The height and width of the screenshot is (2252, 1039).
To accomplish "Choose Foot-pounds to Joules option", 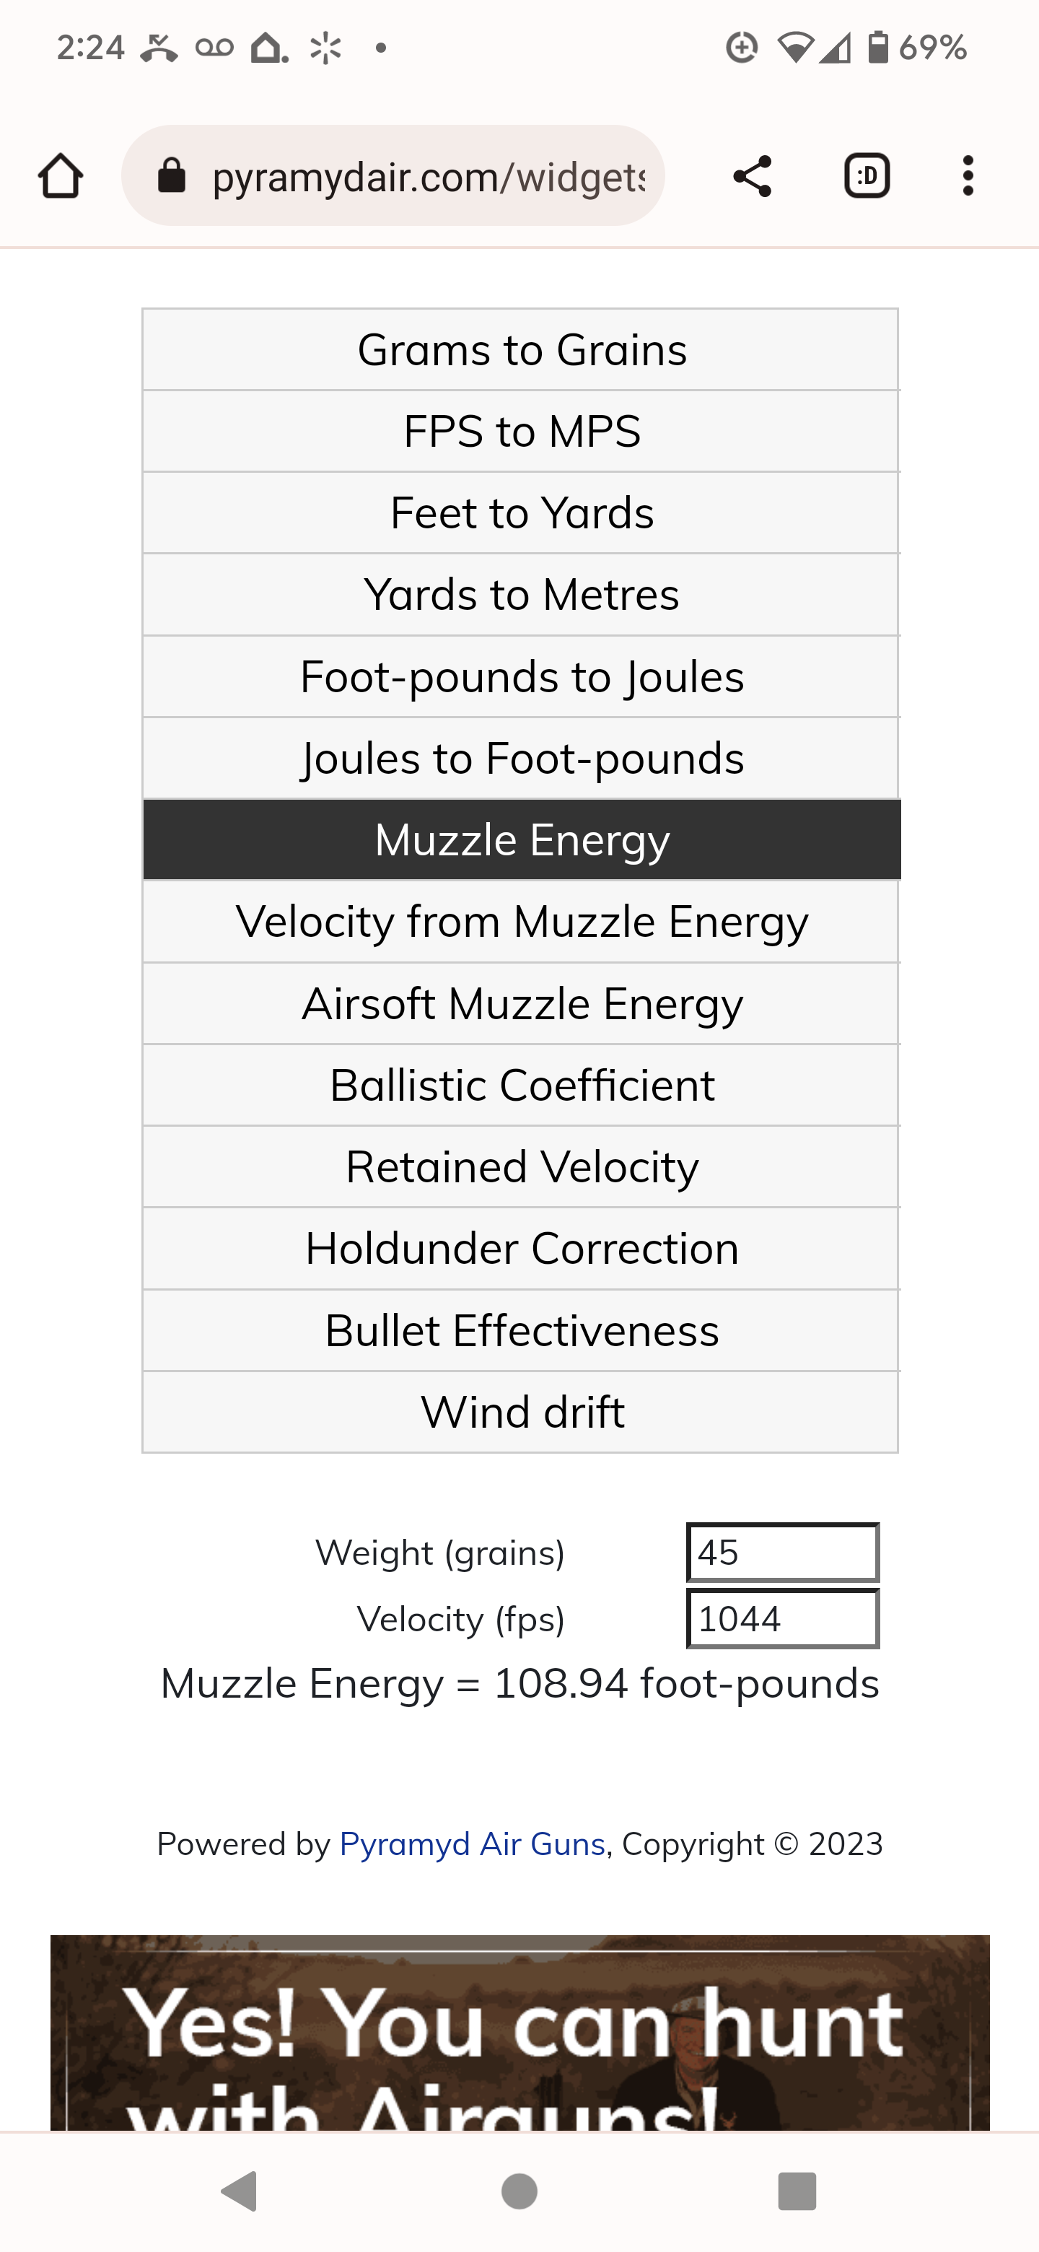I will click(x=521, y=676).
